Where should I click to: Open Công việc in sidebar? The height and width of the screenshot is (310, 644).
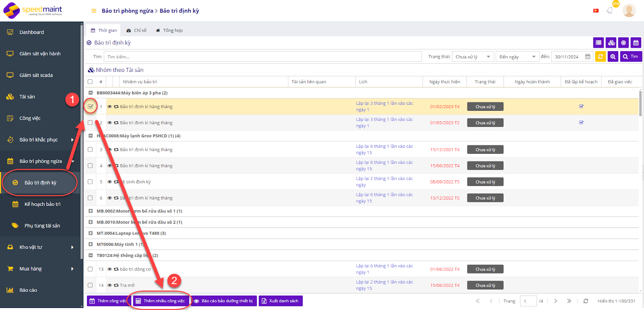(x=40, y=118)
